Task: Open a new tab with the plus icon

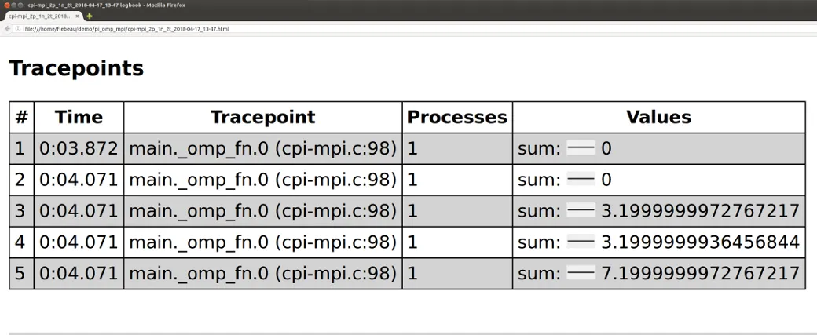Action: [x=89, y=16]
